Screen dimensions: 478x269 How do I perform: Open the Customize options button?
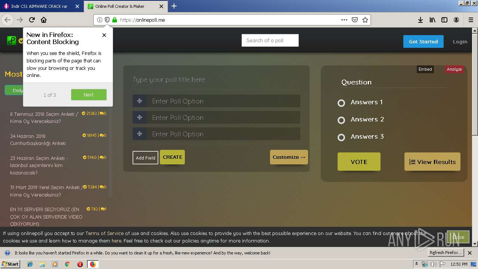tap(289, 157)
